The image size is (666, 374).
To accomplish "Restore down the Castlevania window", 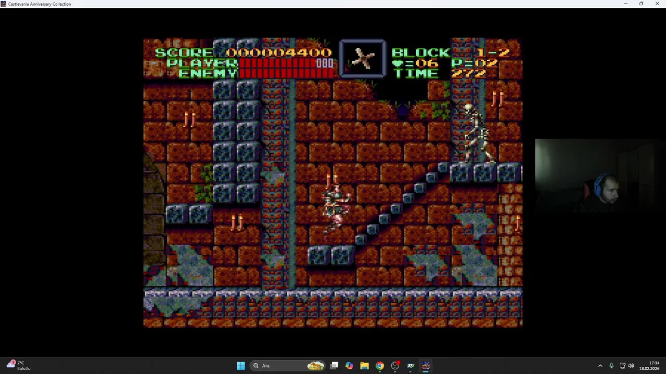I will click(641, 4).
